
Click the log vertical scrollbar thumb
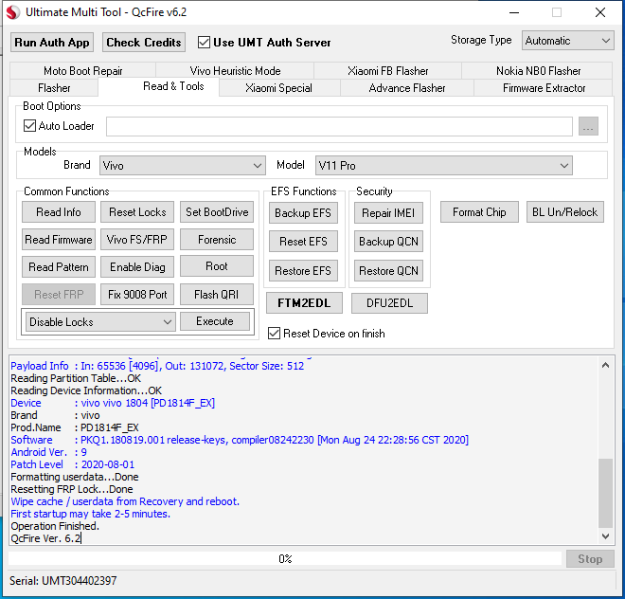[605, 493]
